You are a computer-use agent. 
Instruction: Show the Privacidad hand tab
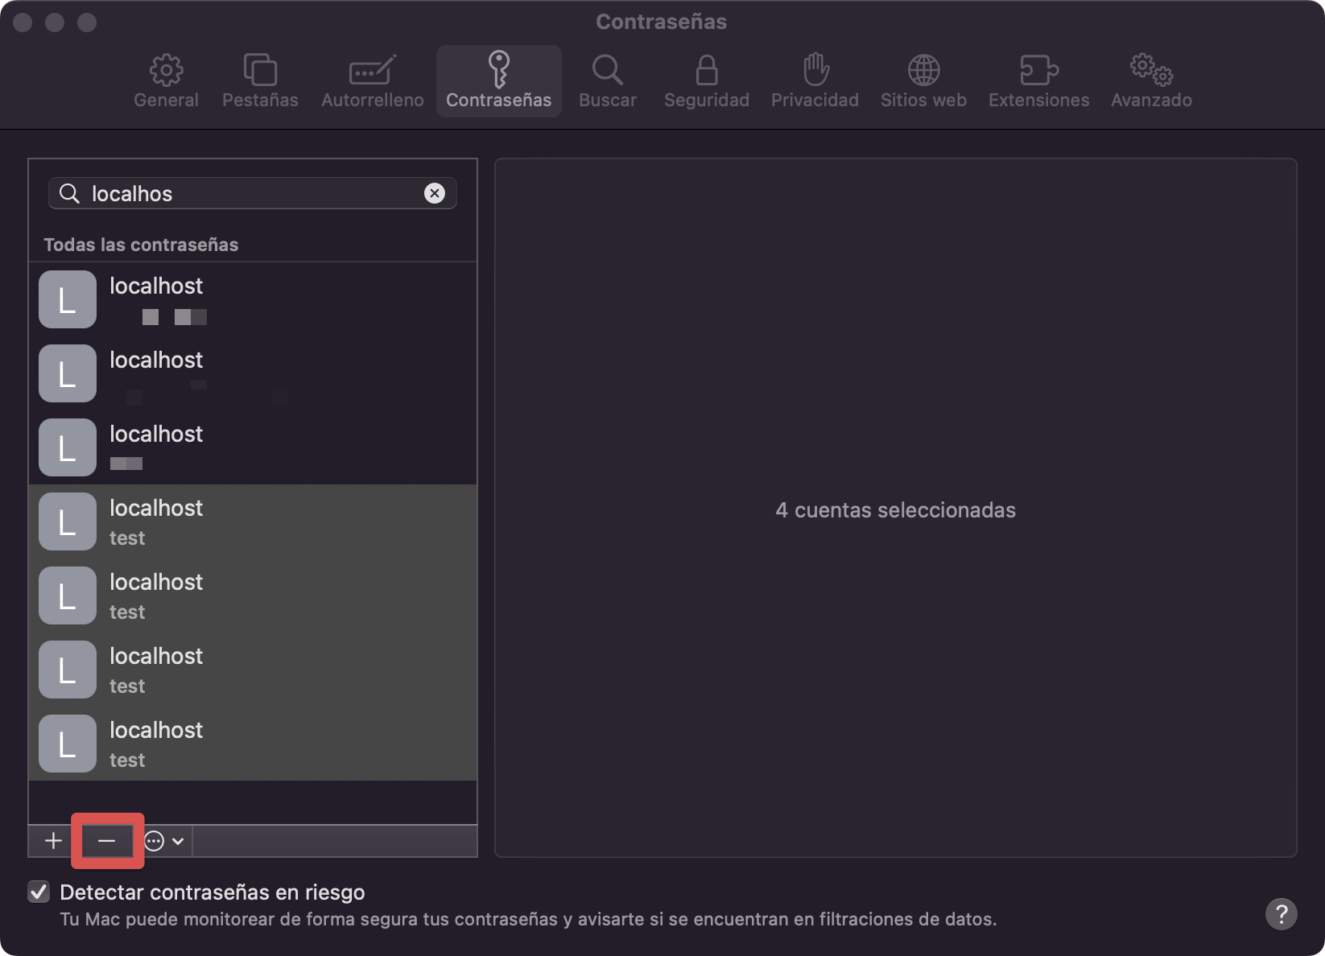tap(815, 81)
